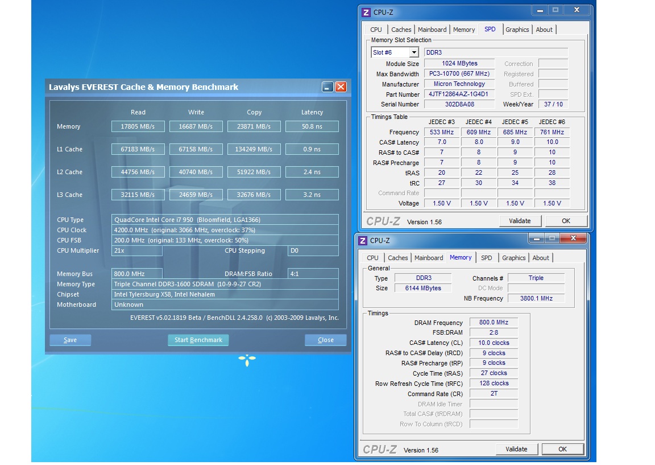Open the Slot #6 memory slot dropdown
This screenshot has width=655, height=465.
pos(413,52)
